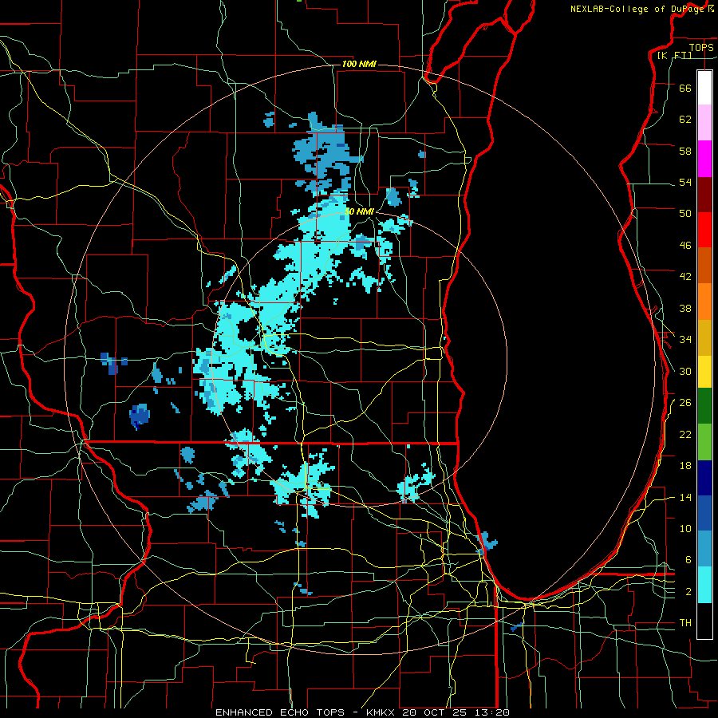
Task: Click the "50" legend scale value
Action: click(x=685, y=213)
